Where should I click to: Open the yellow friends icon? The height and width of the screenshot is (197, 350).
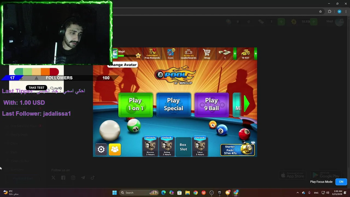coord(115,149)
